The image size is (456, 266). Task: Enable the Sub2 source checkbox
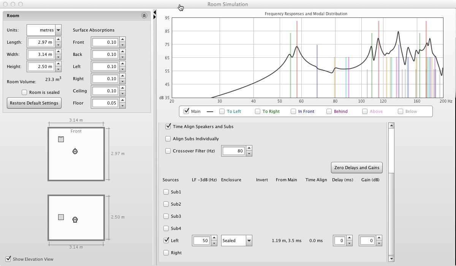(166, 204)
